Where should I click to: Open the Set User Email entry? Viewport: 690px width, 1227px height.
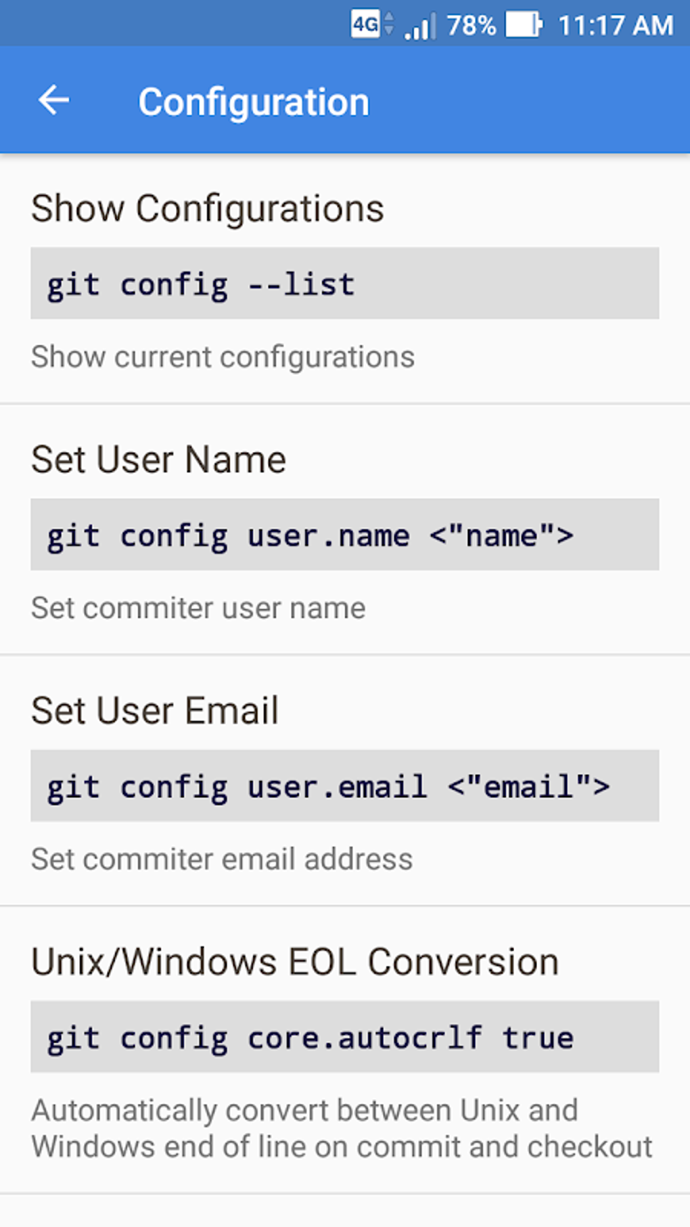click(x=155, y=711)
